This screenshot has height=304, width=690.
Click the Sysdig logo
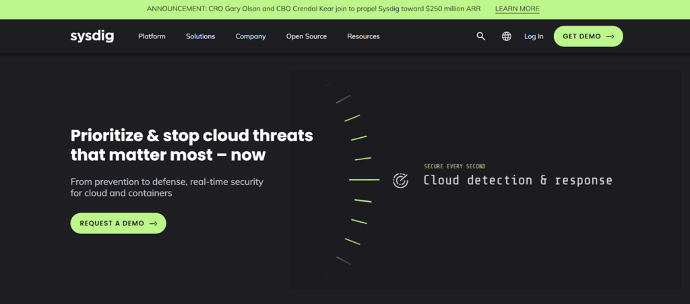[x=92, y=36]
